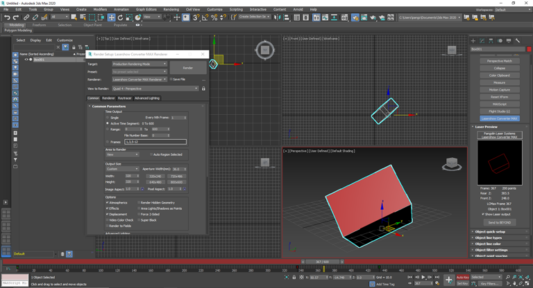The height and width of the screenshot is (288, 533).
Task: Open the Renderer dropdown list
Action: [139, 80]
